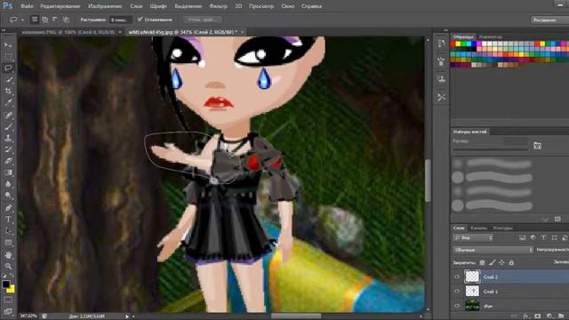Switch to the Каналы tab

[x=478, y=228]
